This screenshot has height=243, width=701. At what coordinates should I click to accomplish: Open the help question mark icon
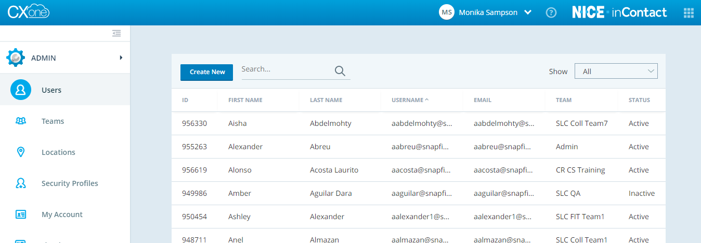[x=551, y=12]
